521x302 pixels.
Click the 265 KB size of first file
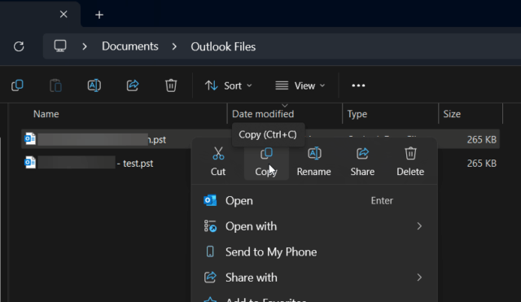481,139
